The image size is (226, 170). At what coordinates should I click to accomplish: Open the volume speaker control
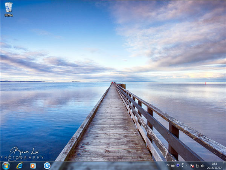[203, 165]
